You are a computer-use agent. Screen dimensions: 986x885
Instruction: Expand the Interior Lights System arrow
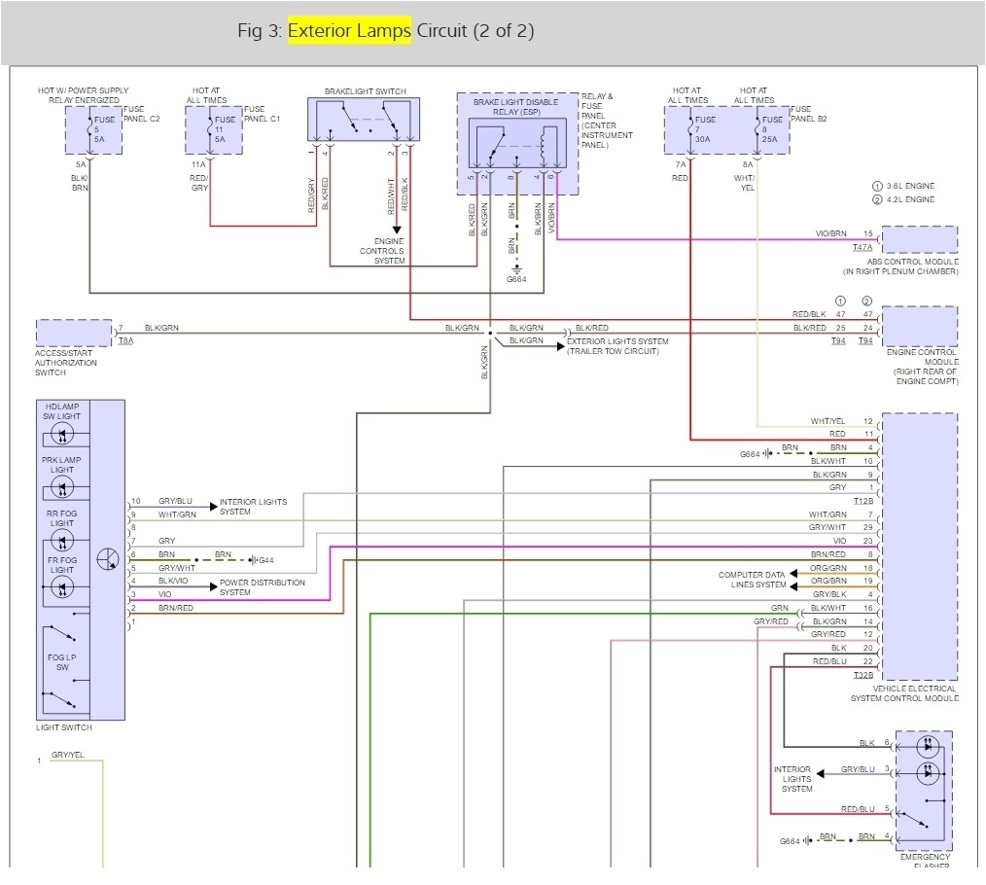(x=213, y=507)
